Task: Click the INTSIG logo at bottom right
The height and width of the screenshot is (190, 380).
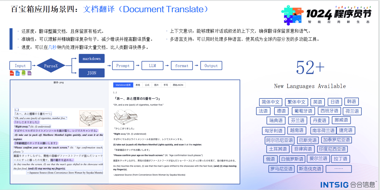Action: [x=348, y=185]
